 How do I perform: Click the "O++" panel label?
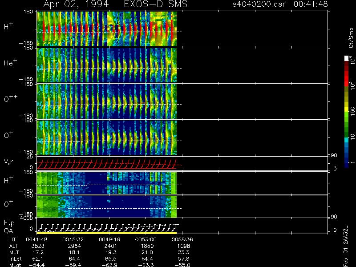11,98
